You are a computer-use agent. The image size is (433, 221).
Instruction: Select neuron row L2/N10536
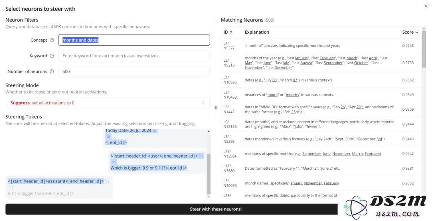[321, 80]
